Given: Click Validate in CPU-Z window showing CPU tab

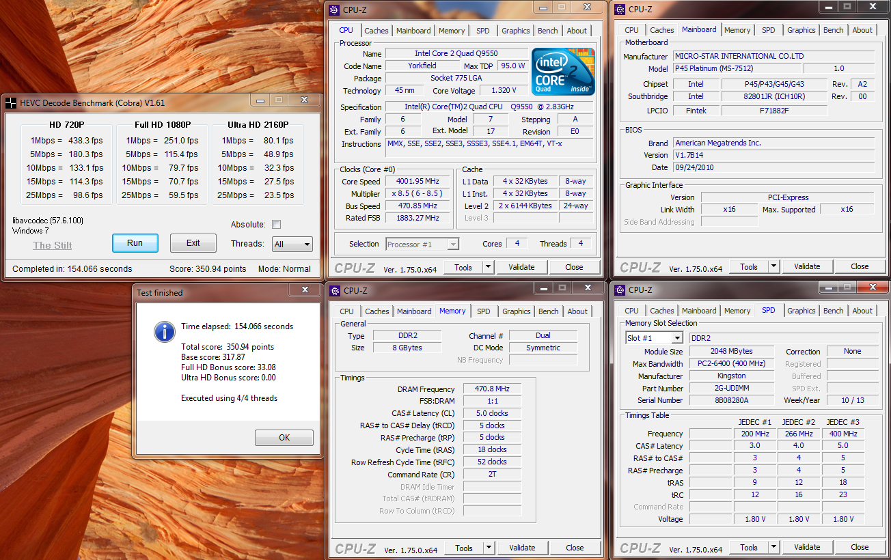Looking at the screenshot, I should point(522,267).
